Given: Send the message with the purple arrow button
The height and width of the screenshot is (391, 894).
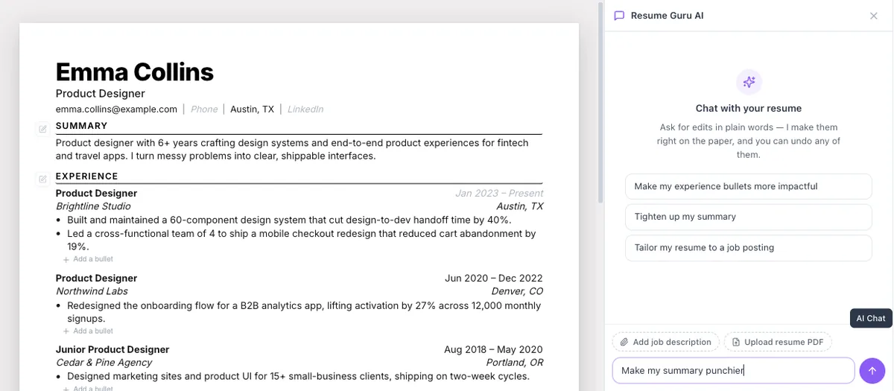Looking at the screenshot, I should click(x=872, y=370).
